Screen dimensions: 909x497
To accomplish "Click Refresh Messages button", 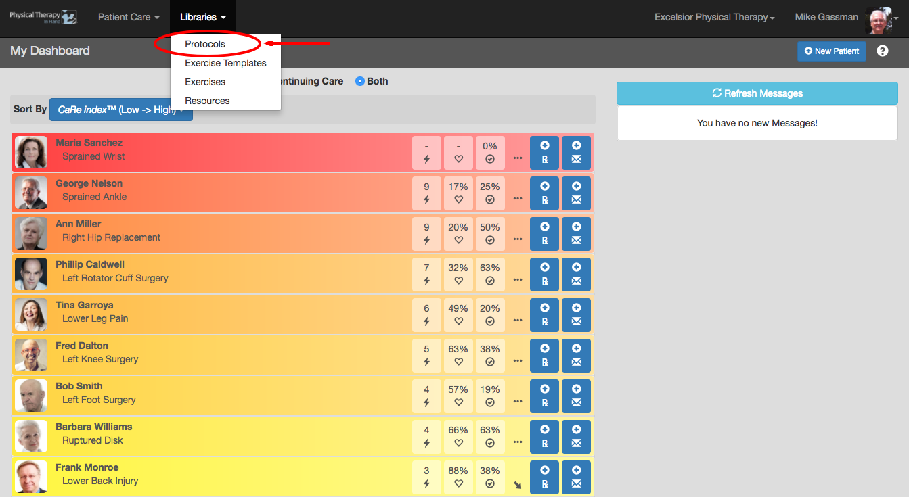I will click(x=757, y=93).
